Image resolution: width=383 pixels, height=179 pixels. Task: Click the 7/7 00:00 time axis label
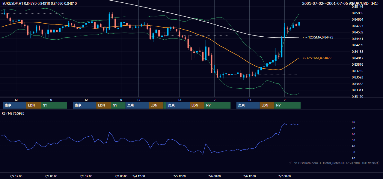(x=284, y=176)
